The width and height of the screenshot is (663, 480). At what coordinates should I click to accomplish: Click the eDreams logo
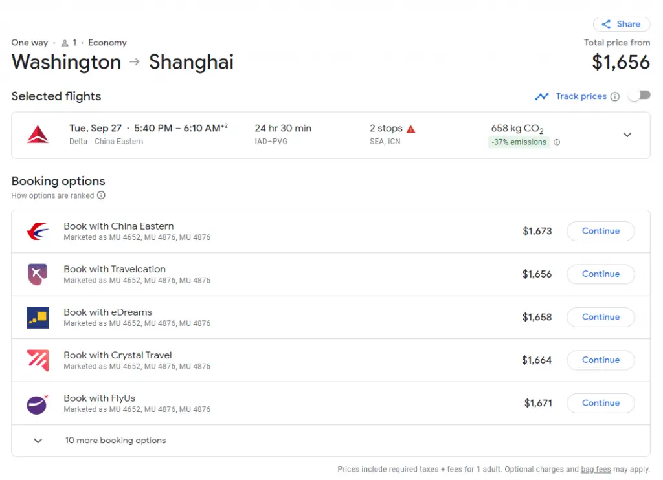pyautogui.click(x=38, y=317)
